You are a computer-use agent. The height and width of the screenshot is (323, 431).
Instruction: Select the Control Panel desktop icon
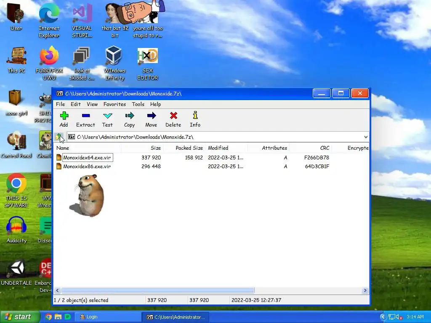click(x=16, y=145)
